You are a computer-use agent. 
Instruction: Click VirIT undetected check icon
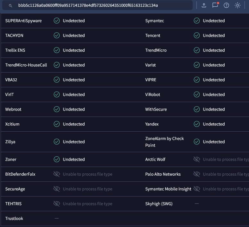coord(57,94)
